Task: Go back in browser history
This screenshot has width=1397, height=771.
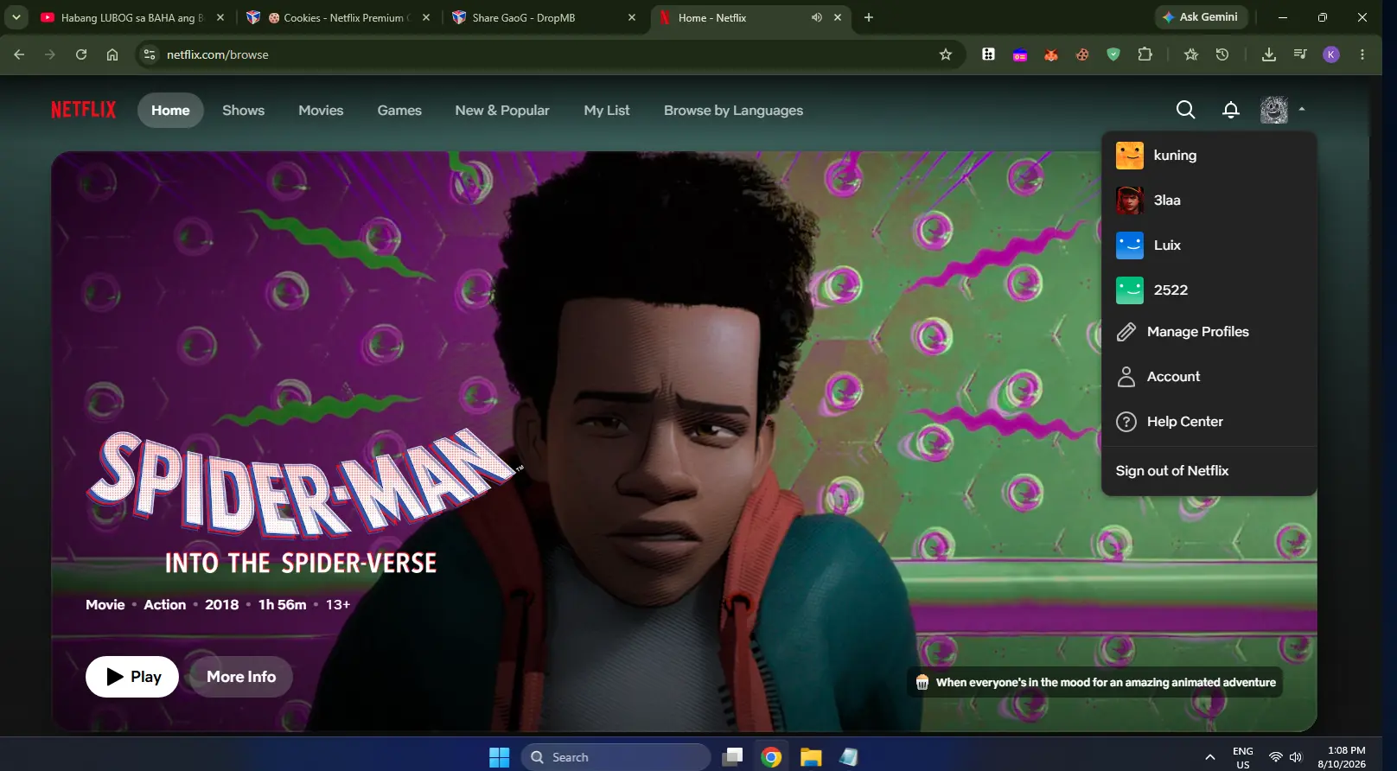Action: pyautogui.click(x=19, y=54)
